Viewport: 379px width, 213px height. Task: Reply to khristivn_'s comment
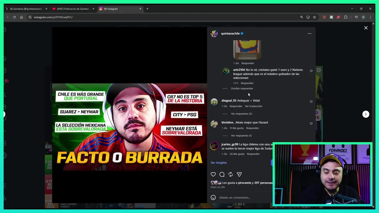point(253,128)
